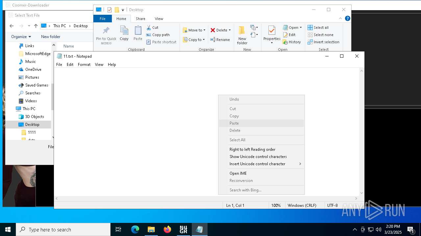Click Invert selection in ribbon

(x=323, y=42)
